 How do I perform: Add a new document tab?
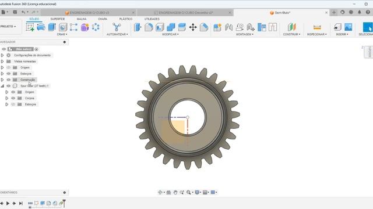pos(334,12)
